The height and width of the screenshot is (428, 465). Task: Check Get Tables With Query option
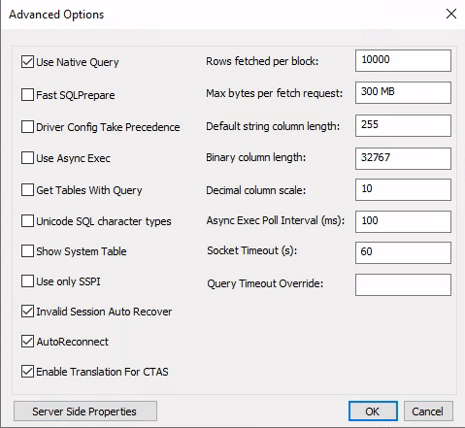pos(27,190)
